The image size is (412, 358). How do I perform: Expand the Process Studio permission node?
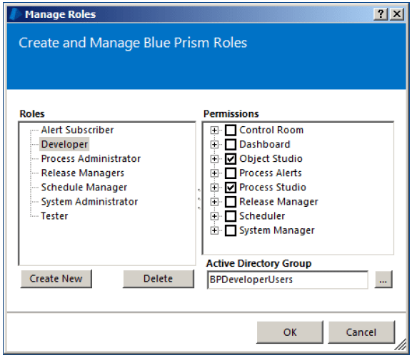(x=214, y=188)
